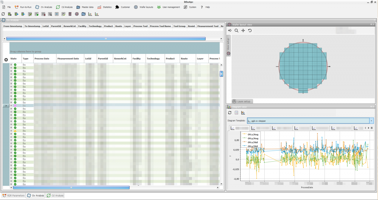Select the pan move tool in Wafer layout view
This screenshot has height=200, width=378.
[x=243, y=31]
